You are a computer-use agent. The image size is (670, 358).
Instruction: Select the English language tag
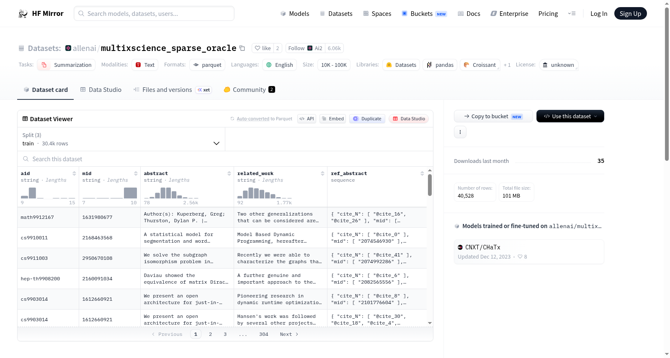(x=279, y=65)
